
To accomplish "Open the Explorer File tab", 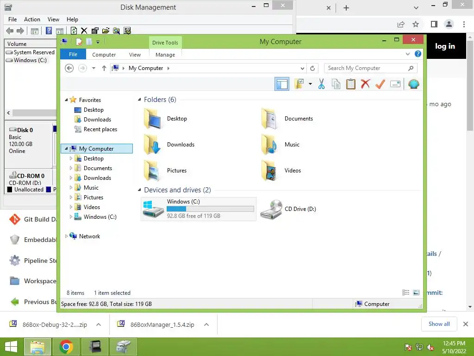I will (x=73, y=55).
